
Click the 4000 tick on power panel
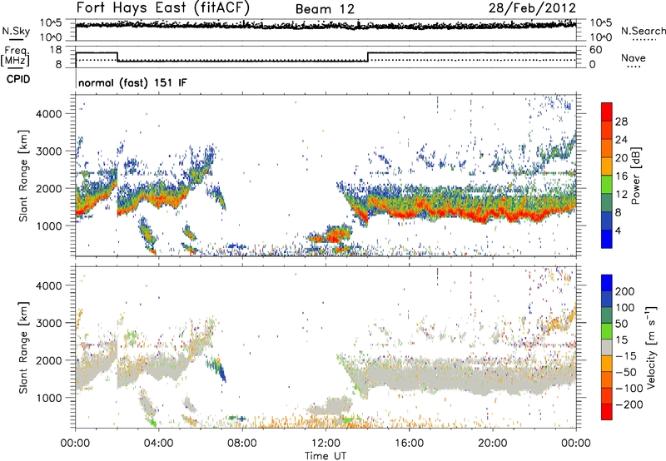(x=49, y=114)
